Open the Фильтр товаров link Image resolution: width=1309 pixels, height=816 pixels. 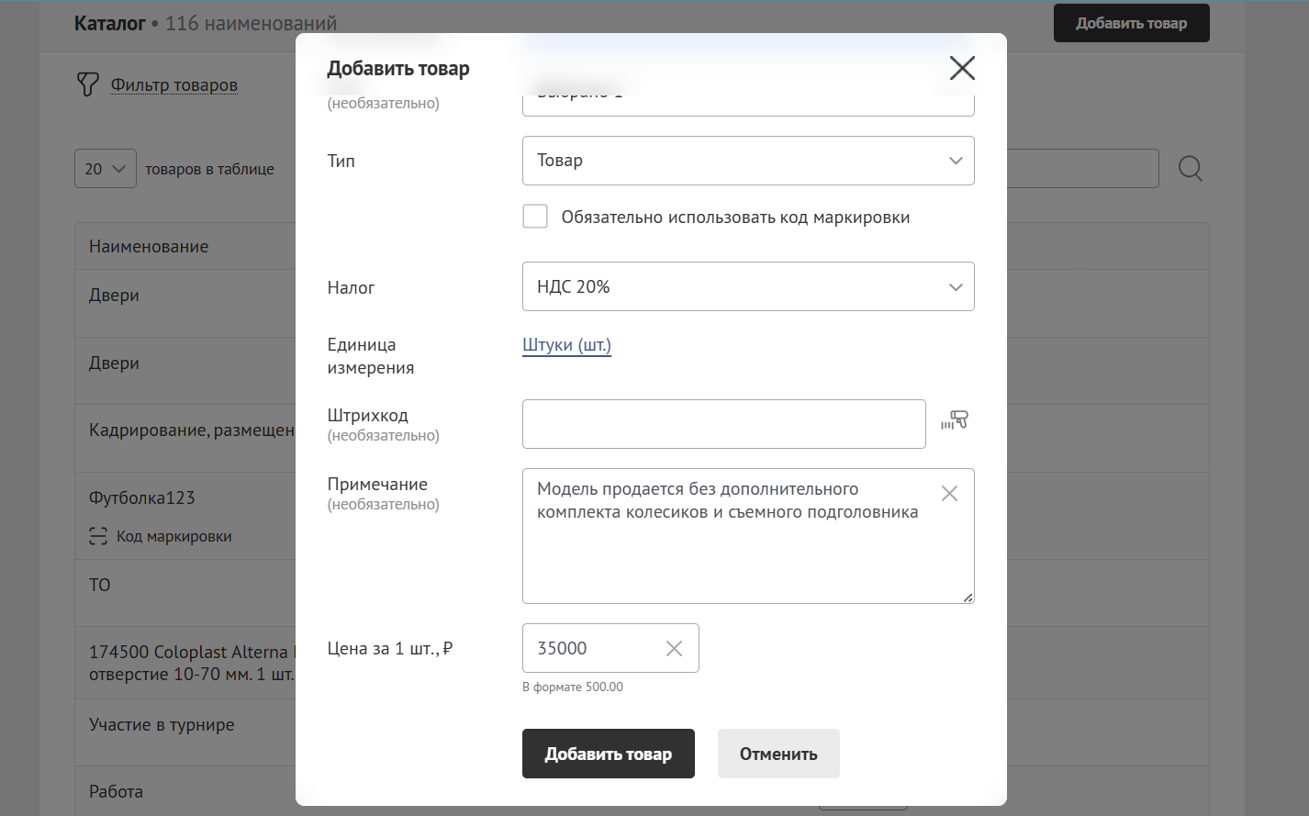click(x=173, y=85)
